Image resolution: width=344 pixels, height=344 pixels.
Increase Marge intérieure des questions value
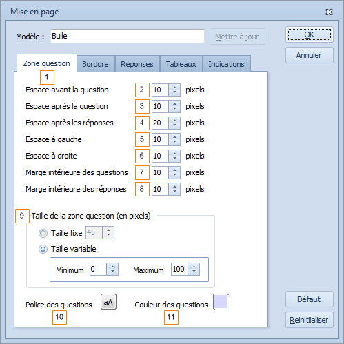[x=174, y=170]
